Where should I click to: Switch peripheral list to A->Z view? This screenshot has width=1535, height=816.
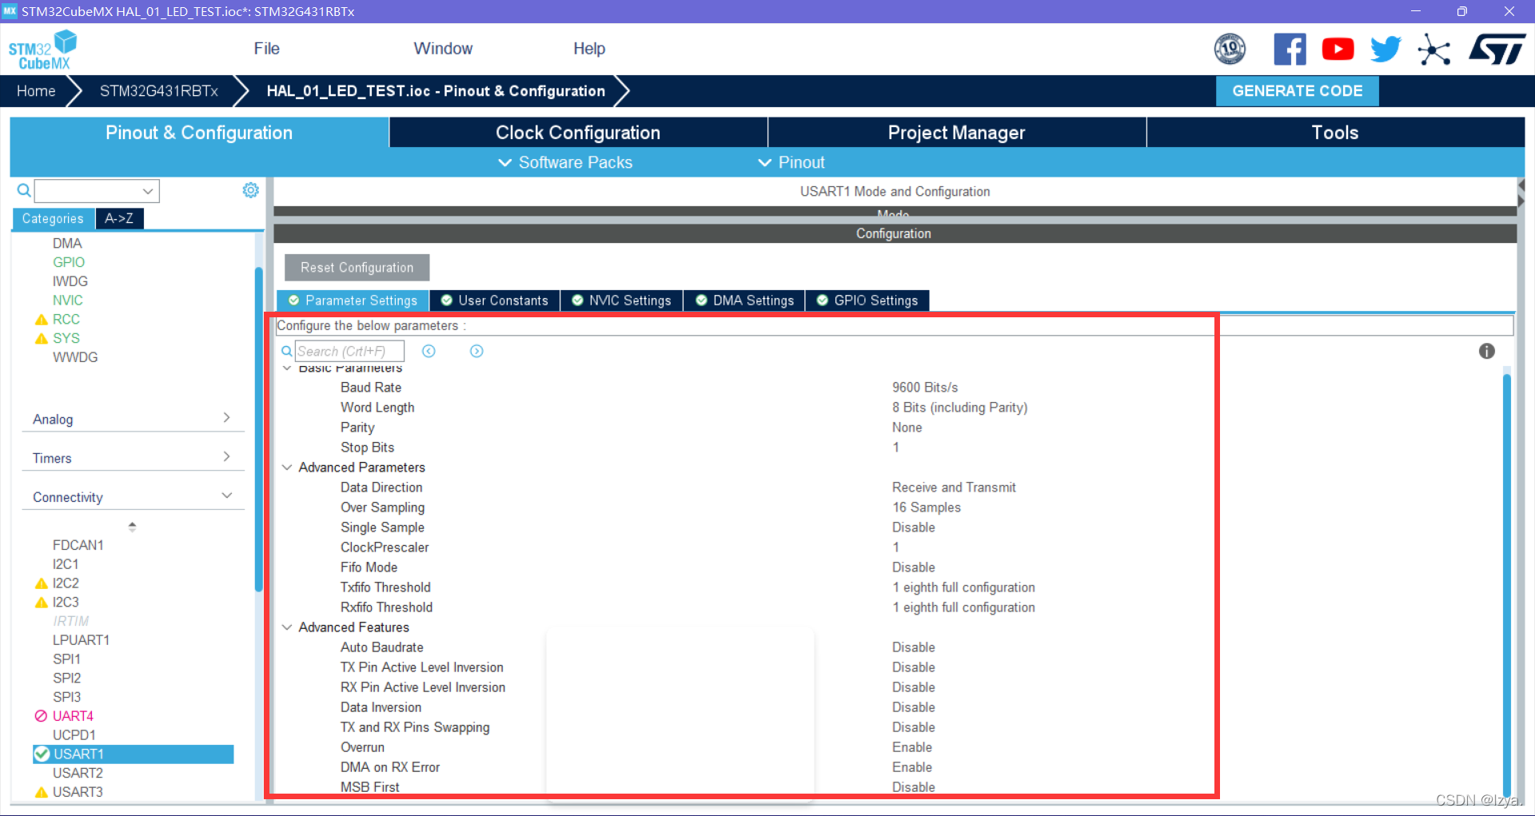click(119, 218)
